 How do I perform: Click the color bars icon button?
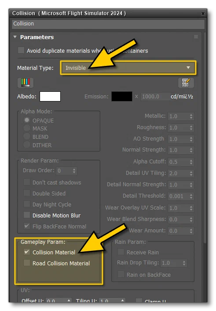[x=26, y=83]
